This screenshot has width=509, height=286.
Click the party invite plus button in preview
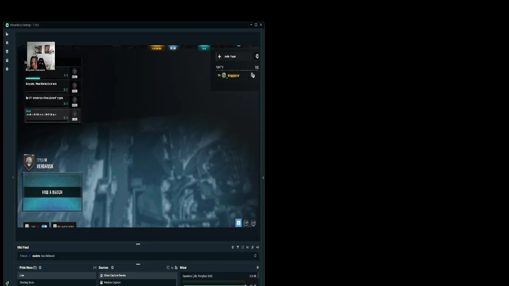pos(220,56)
